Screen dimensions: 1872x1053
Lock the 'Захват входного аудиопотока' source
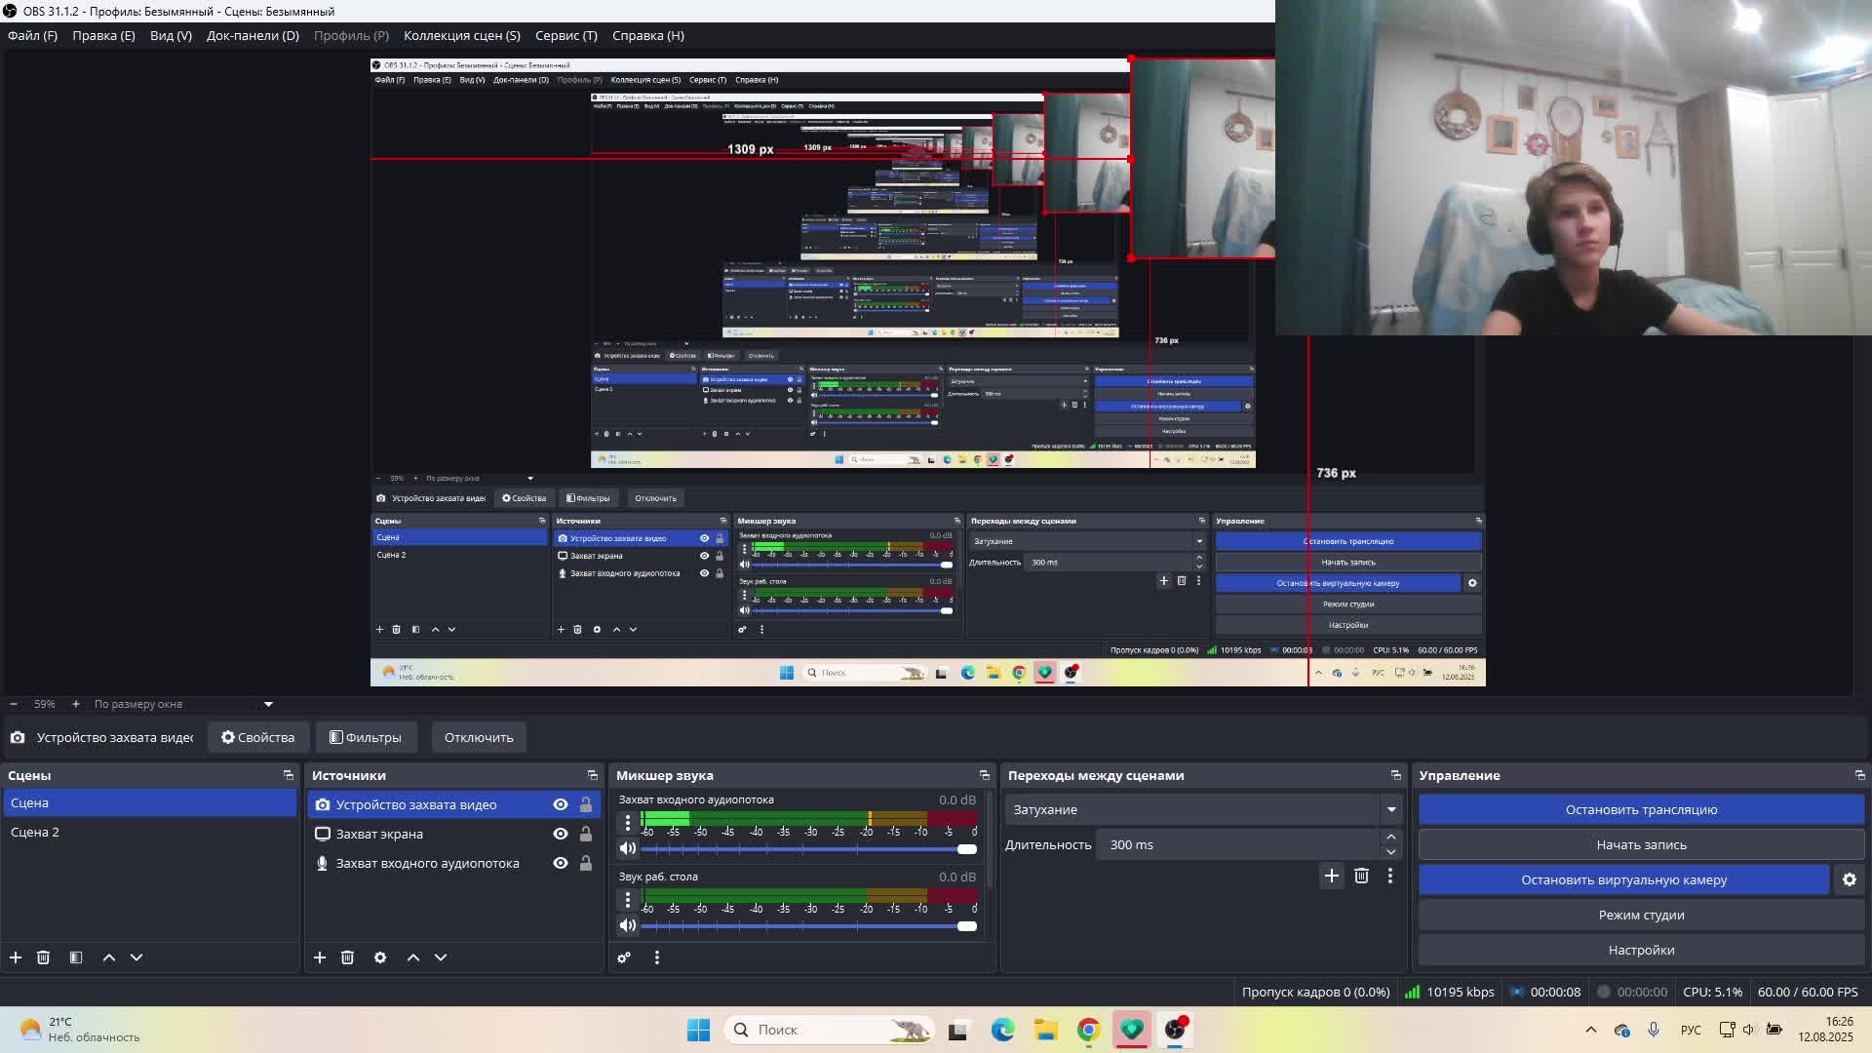(586, 863)
